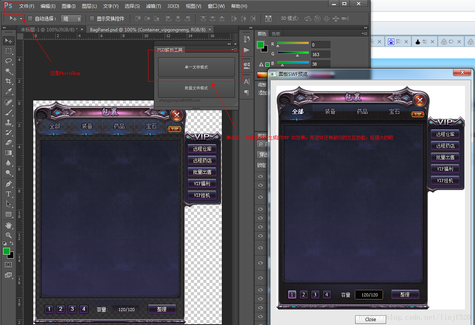The image size is (475, 325).
Task: Select the Clone Stamp tool
Action: 9,123
